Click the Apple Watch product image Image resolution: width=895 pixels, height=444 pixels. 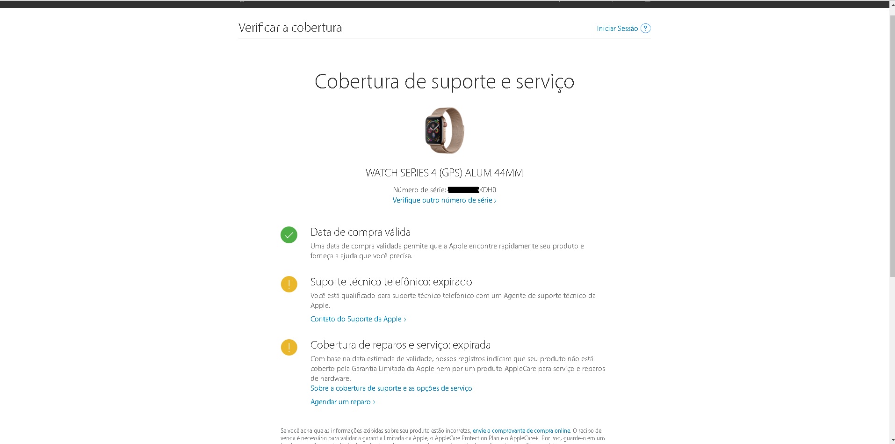pos(444,131)
